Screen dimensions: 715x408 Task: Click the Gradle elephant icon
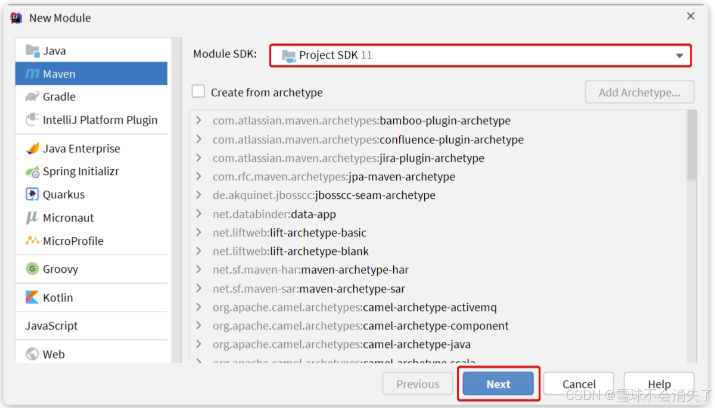pos(32,97)
